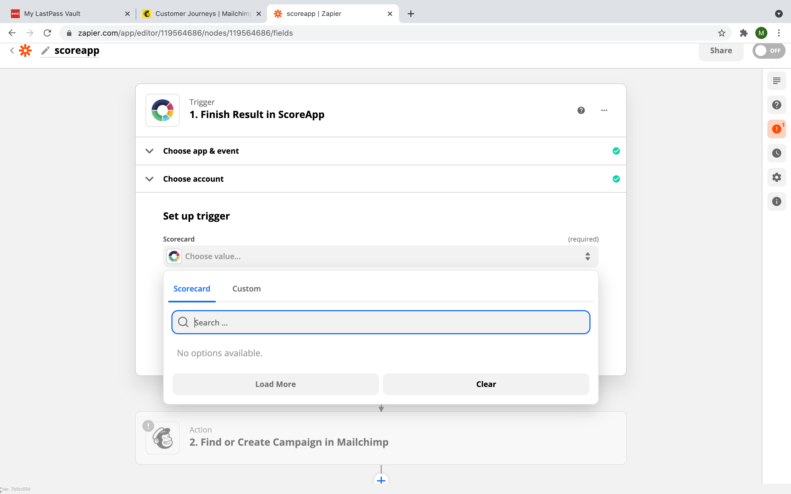View site info via the lock icon
791x494 pixels.
(x=69, y=33)
